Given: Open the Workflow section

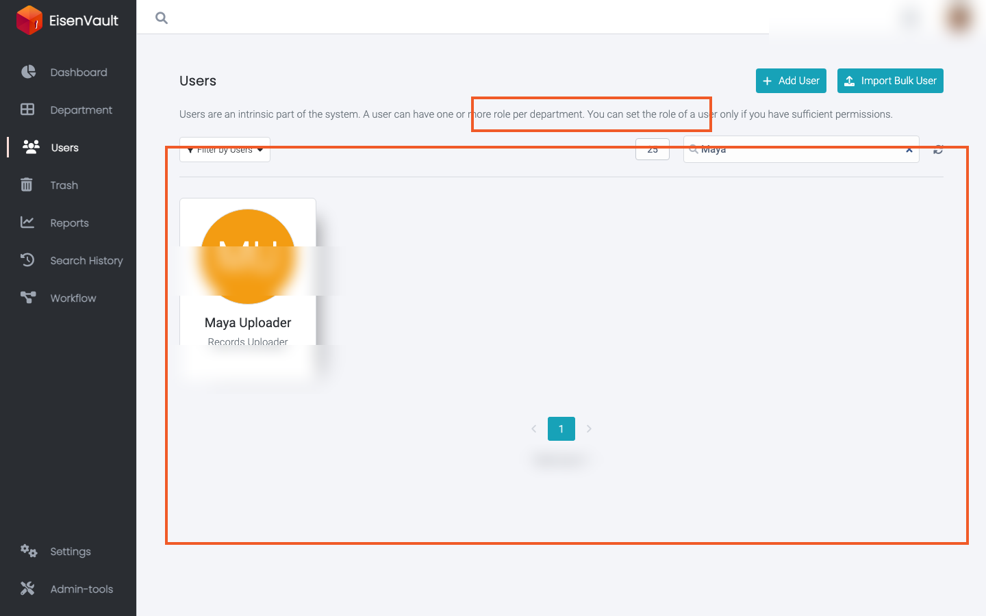Looking at the screenshot, I should tap(73, 298).
